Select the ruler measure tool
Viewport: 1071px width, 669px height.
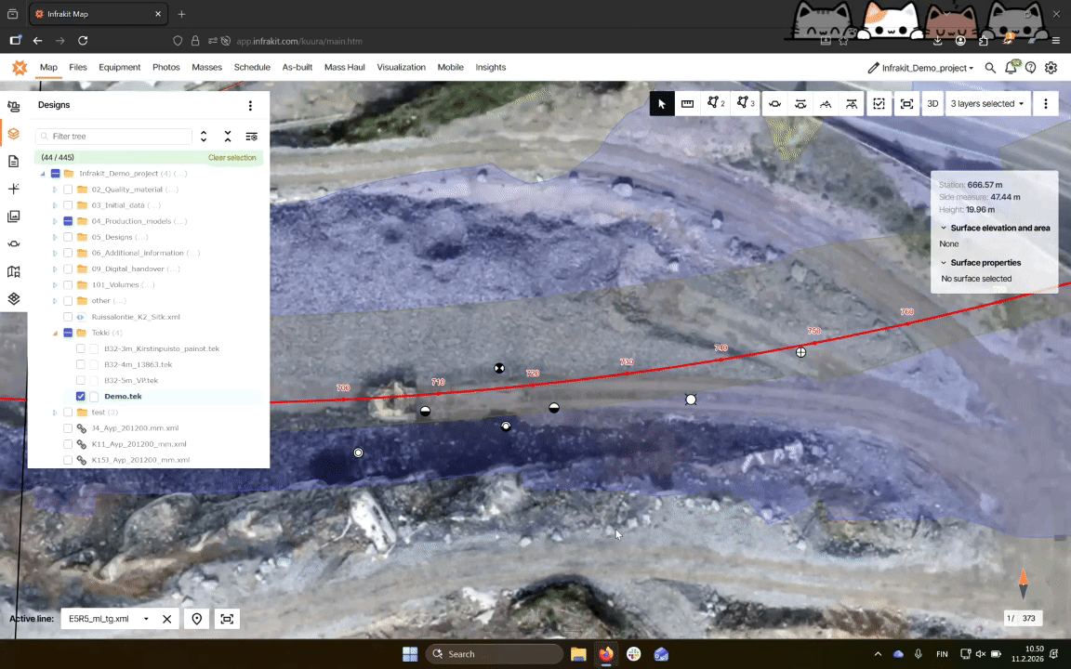[687, 104]
